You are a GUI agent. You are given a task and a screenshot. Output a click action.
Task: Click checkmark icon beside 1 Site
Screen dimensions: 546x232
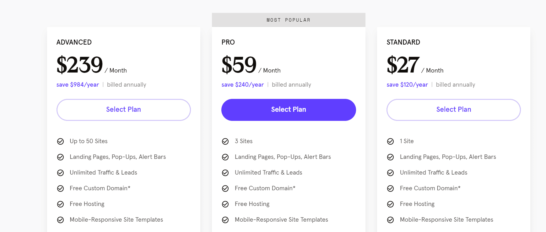click(x=390, y=142)
